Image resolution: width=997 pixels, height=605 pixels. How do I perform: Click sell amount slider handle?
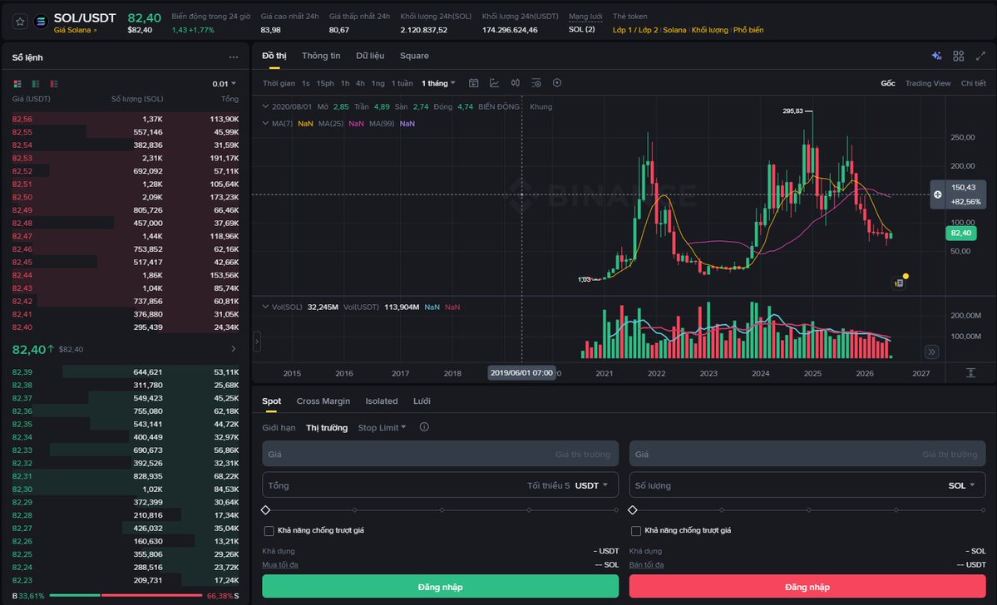pyautogui.click(x=633, y=509)
